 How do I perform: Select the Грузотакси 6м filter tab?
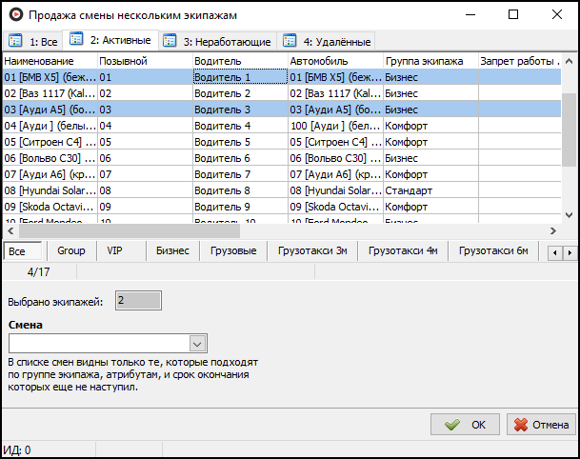click(493, 250)
